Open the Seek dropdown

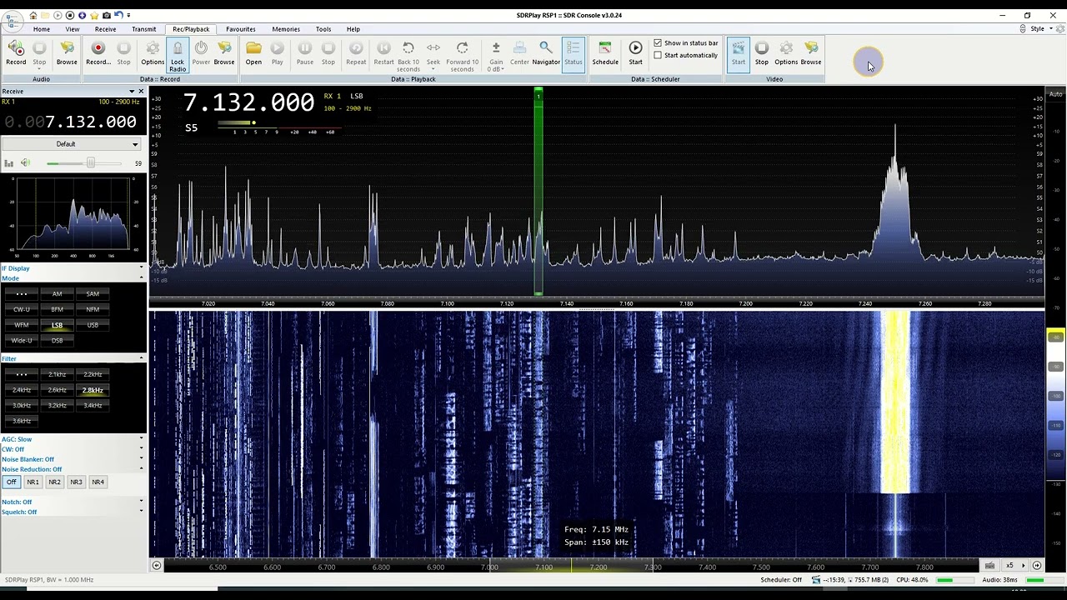tap(433, 57)
